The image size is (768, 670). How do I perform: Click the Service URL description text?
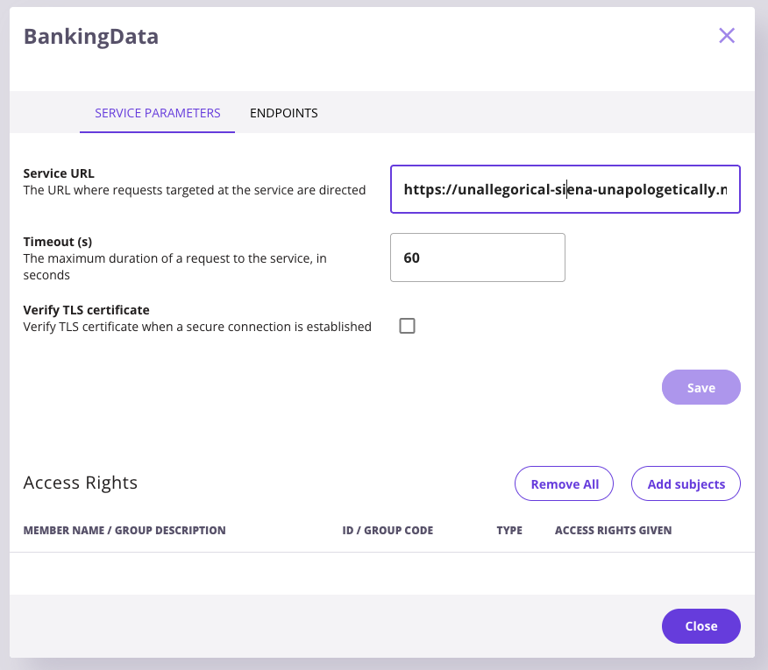tap(193, 190)
